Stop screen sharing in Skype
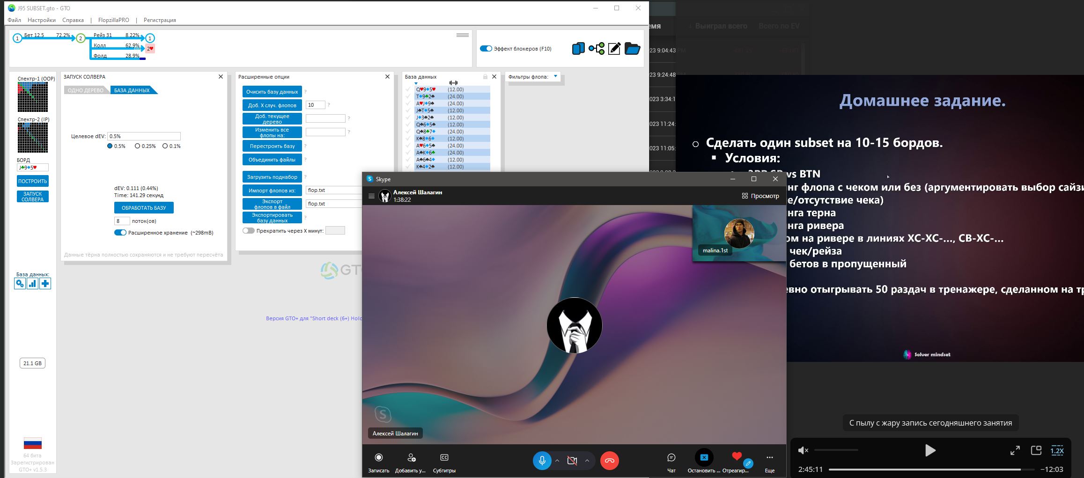Viewport: 1084px width, 478px height. pos(704,457)
